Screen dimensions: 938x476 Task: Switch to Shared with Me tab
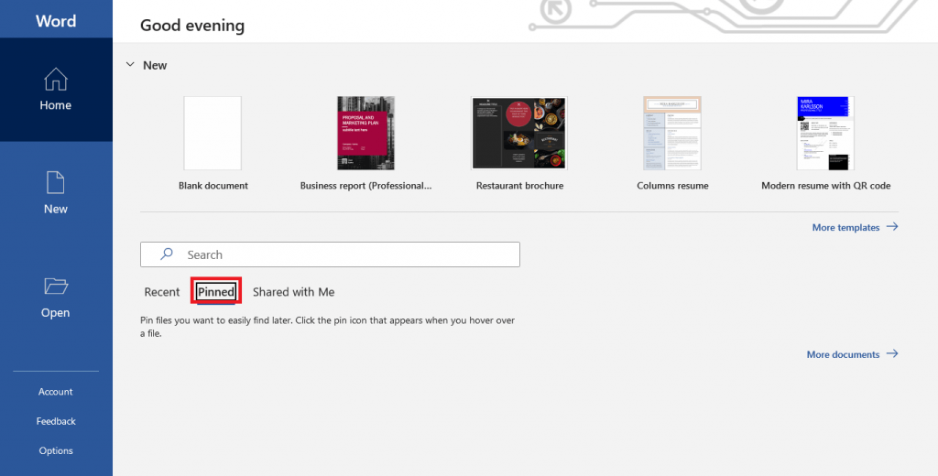(x=293, y=292)
